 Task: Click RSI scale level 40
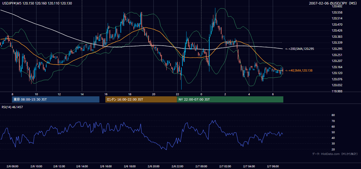tap(333, 138)
